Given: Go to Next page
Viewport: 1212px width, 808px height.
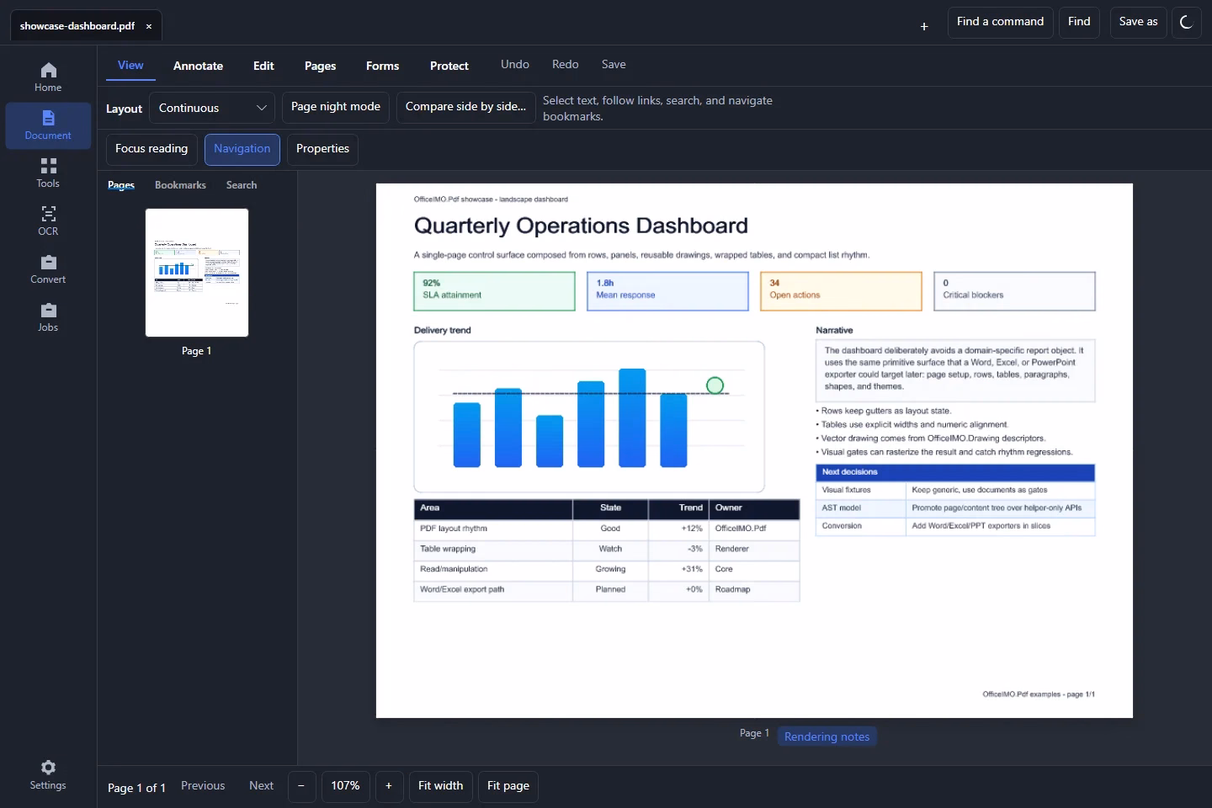Looking at the screenshot, I should pyautogui.click(x=261, y=786).
